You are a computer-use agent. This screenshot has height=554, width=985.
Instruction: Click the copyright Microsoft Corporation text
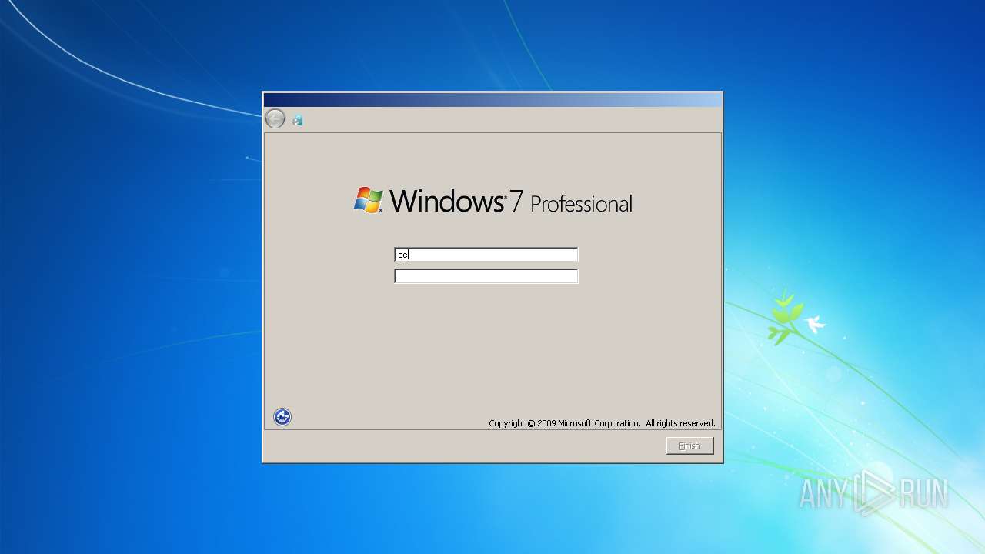pos(602,423)
